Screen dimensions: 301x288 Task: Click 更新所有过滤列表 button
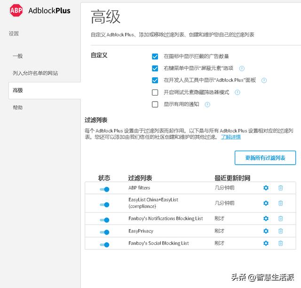coord(265,158)
